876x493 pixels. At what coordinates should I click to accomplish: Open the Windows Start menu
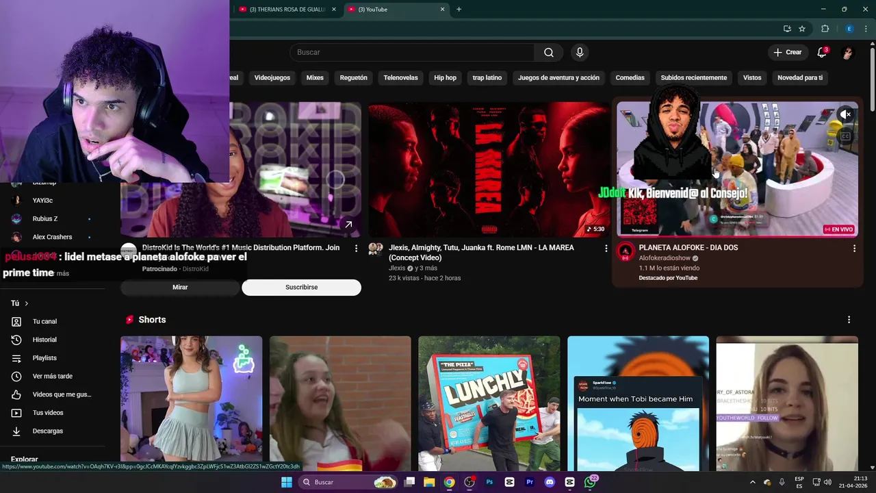[x=287, y=482]
